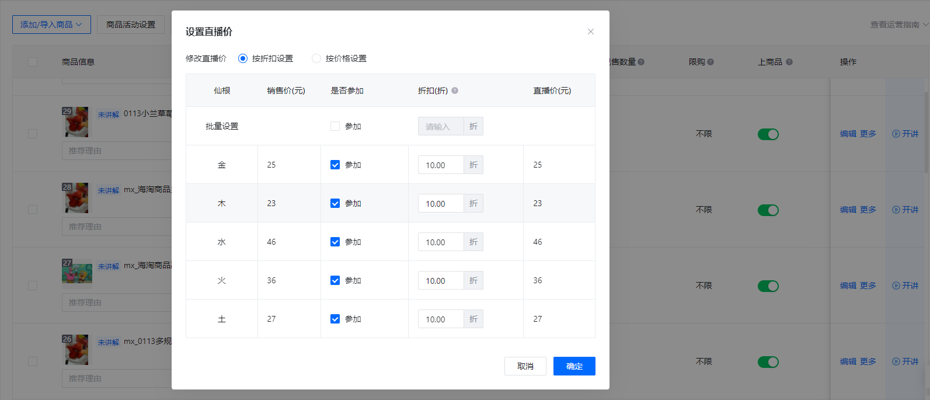930x400 pixels.
Task: Click 推荐理由 field under item 29
Action: point(117,151)
